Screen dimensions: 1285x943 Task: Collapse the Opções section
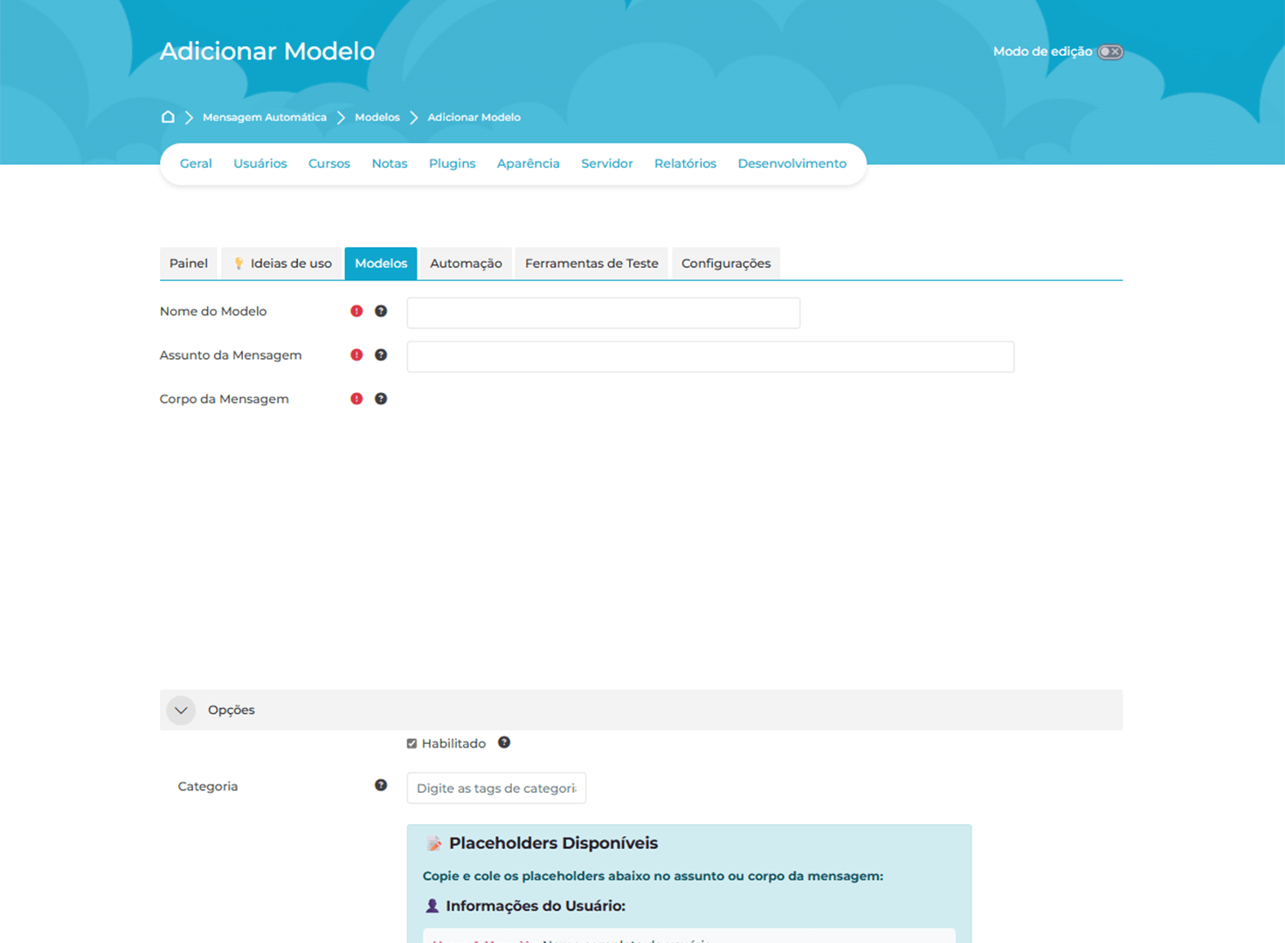[181, 710]
